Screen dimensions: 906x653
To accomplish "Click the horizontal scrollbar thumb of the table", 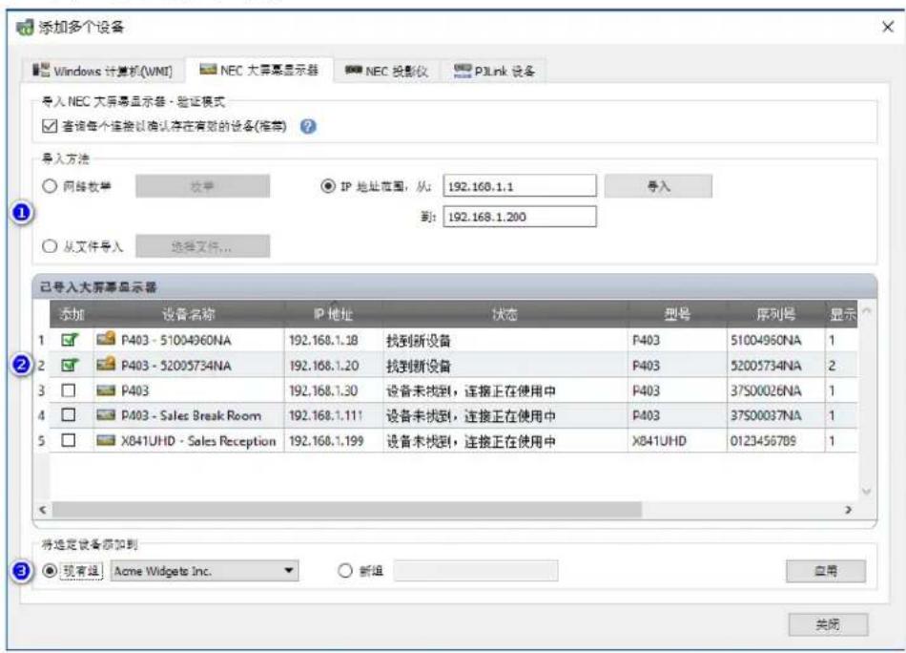I will click(x=347, y=510).
